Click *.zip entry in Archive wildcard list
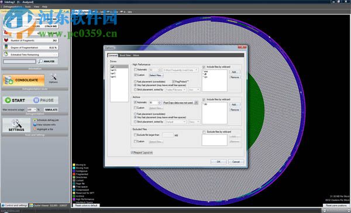This screenshot has width=351, height=213. (x=205, y=104)
